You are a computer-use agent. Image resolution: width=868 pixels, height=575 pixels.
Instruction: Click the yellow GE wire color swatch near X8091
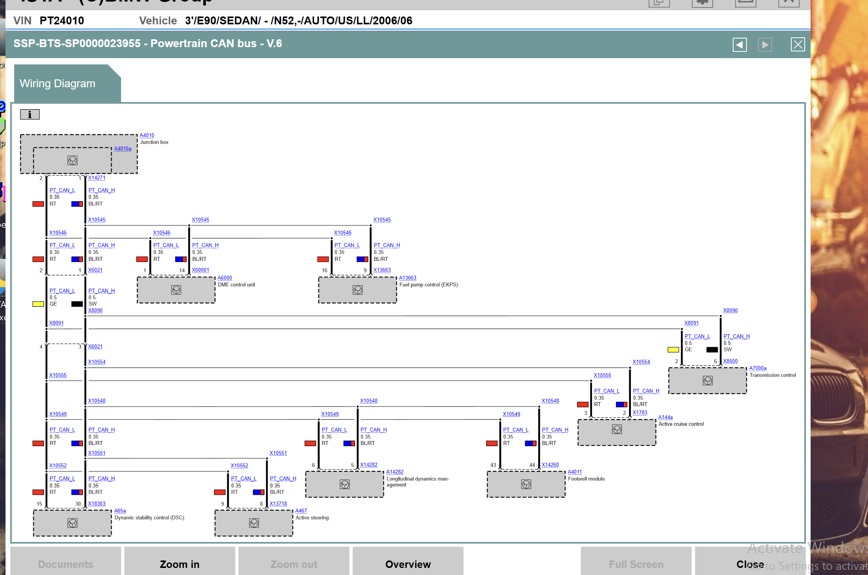38,304
